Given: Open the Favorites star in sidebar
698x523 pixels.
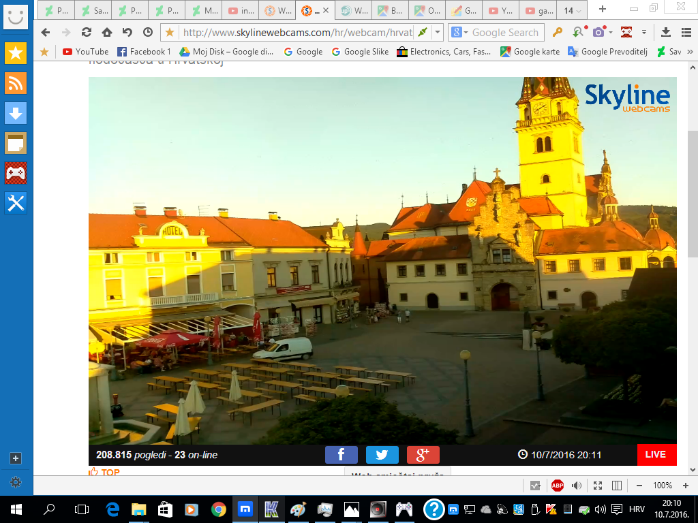Looking at the screenshot, I should click(x=16, y=53).
